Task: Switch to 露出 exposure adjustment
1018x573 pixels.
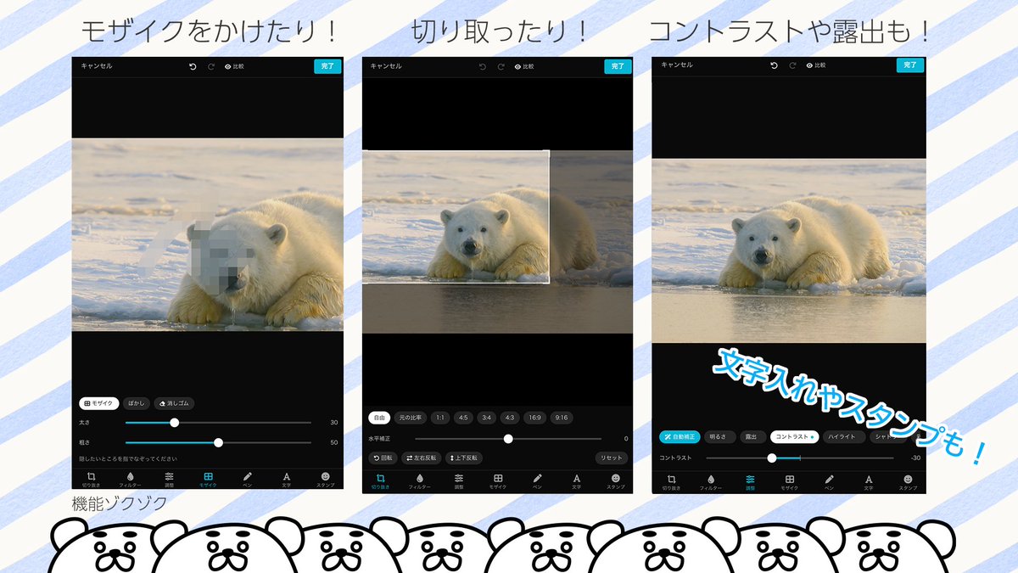Action: pyautogui.click(x=751, y=437)
